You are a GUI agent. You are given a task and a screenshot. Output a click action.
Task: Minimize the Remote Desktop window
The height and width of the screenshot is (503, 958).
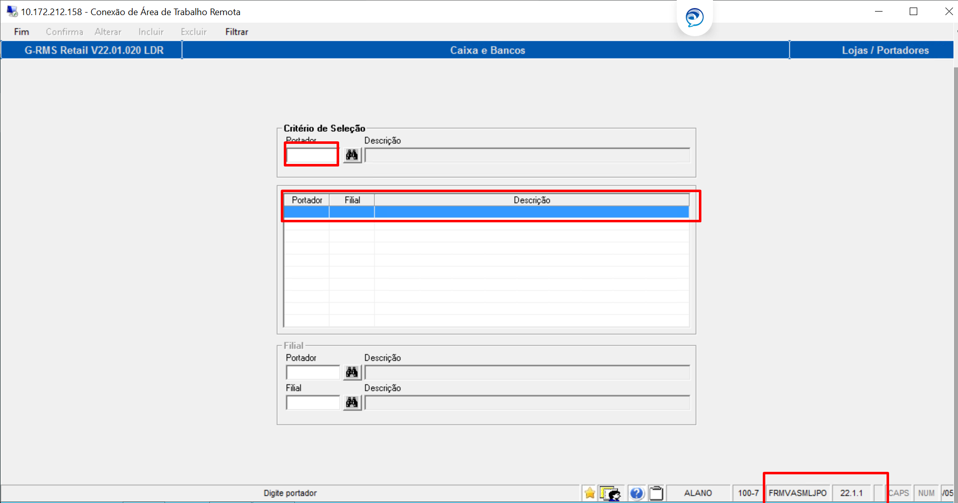pos(879,11)
